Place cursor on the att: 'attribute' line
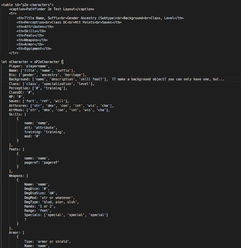 pos(41,127)
